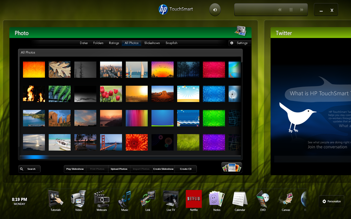Select the beach boat thumbnail
351x219 pixels.
pos(60,142)
